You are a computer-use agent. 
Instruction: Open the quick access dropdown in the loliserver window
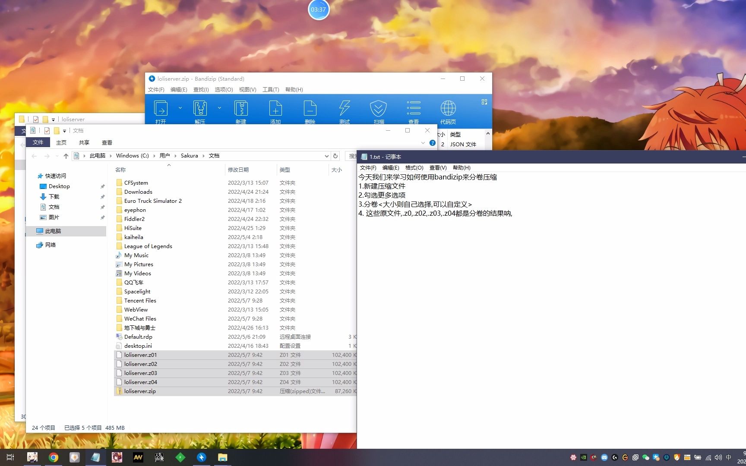point(53,120)
